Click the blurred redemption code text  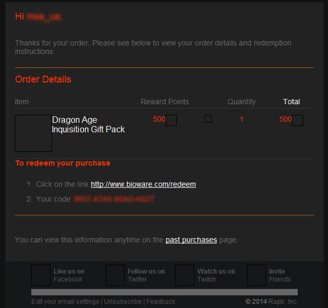[x=113, y=199]
